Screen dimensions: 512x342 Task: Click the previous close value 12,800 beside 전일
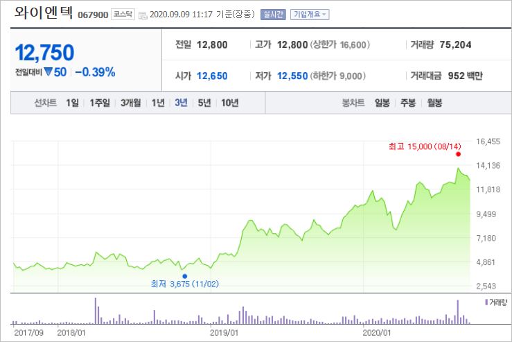point(212,45)
